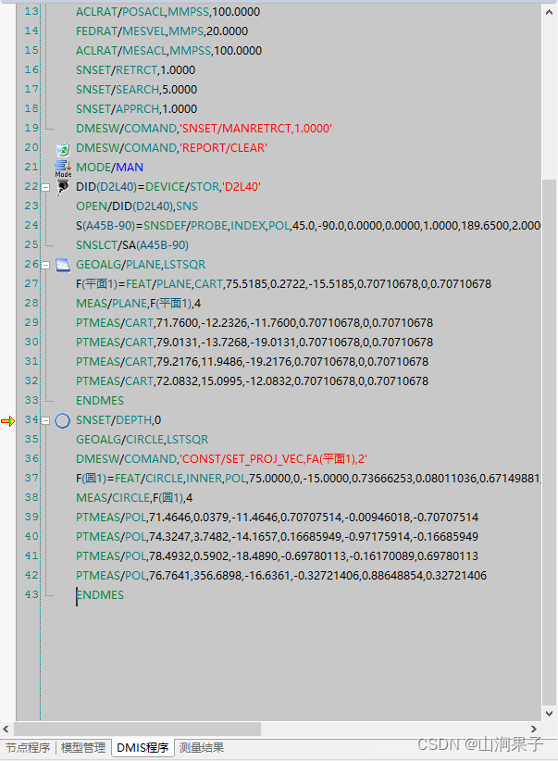Click the CONST/SET_PROJ_VEC command line
The height and width of the screenshot is (761, 558).
point(222,458)
